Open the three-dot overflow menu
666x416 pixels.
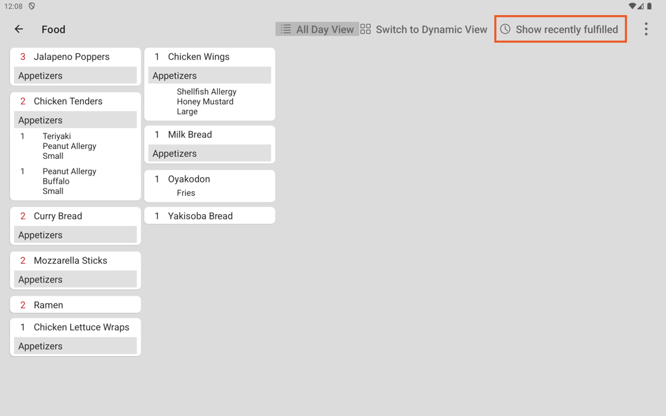pyautogui.click(x=646, y=29)
